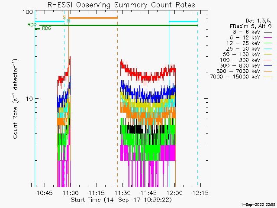Click the yellow line swatch for 50 - 100 keV

pos(268,55)
